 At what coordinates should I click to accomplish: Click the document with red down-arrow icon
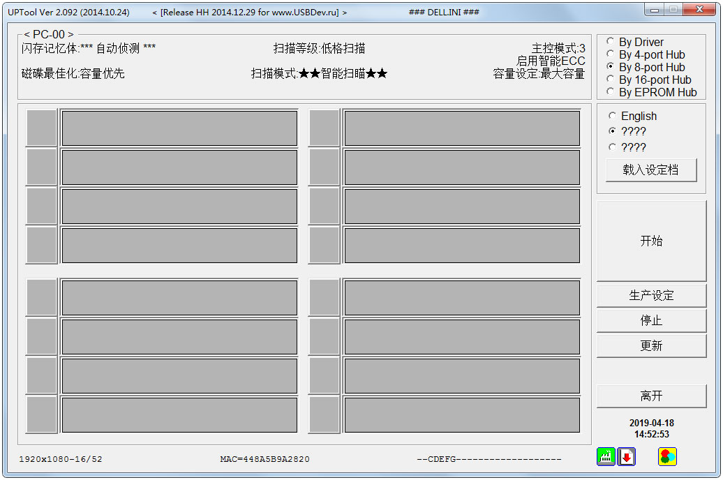(x=626, y=456)
